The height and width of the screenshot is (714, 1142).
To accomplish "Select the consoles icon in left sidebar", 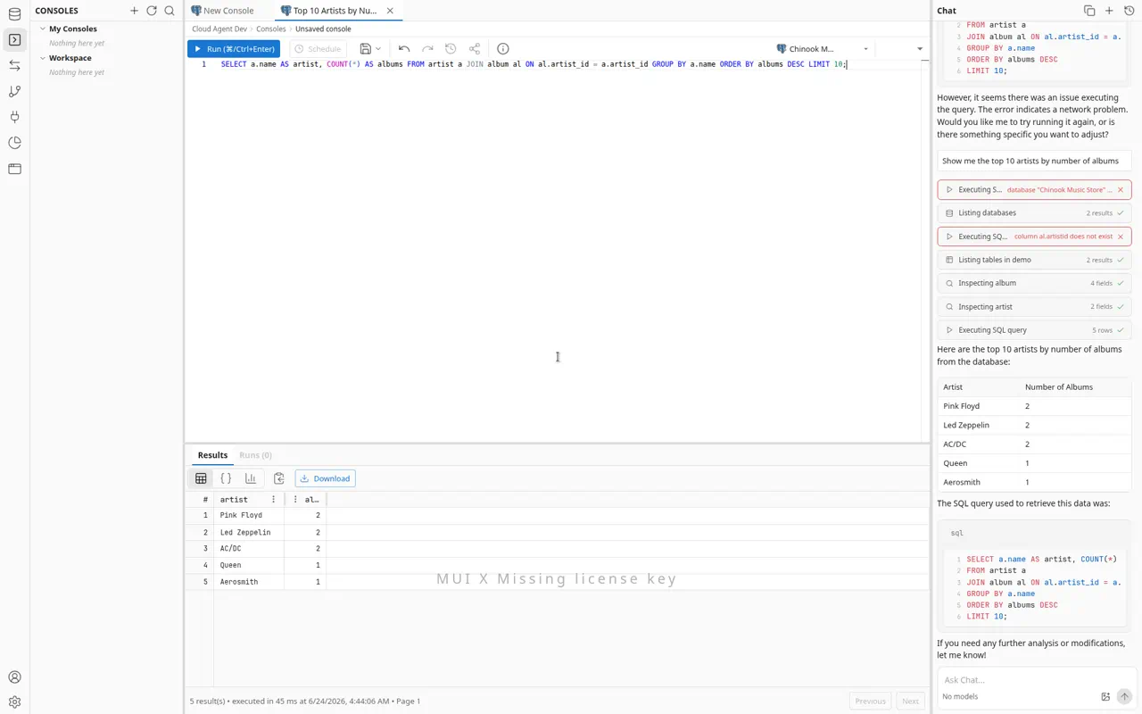I will click(x=14, y=40).
